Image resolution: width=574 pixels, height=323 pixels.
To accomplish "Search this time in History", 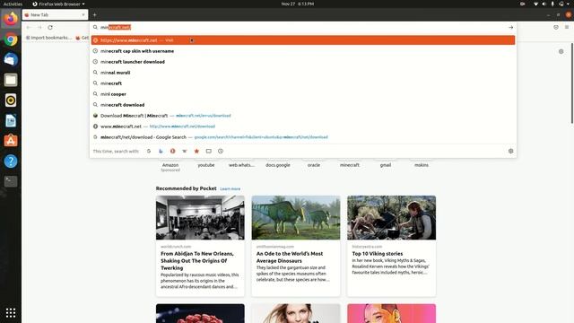I will (221, 151).
